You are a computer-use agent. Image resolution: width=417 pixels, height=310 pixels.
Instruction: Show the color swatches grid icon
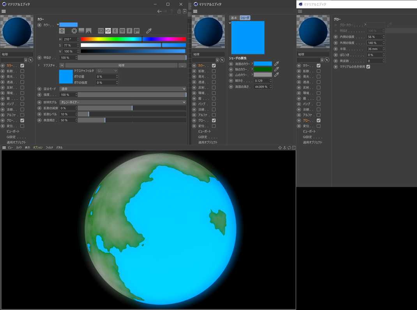coord(137,31)
